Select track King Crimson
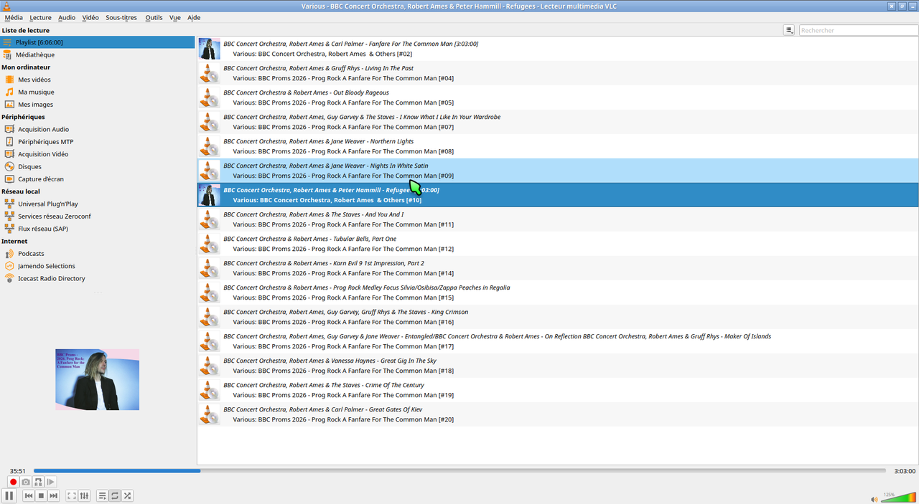This screenshot has height=504, width=919. tap(558, 317)
